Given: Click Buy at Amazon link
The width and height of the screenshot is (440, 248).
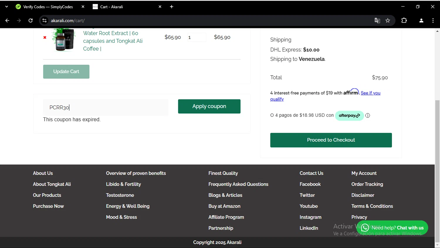Looking at the screenshot, I should pos(224,206).
